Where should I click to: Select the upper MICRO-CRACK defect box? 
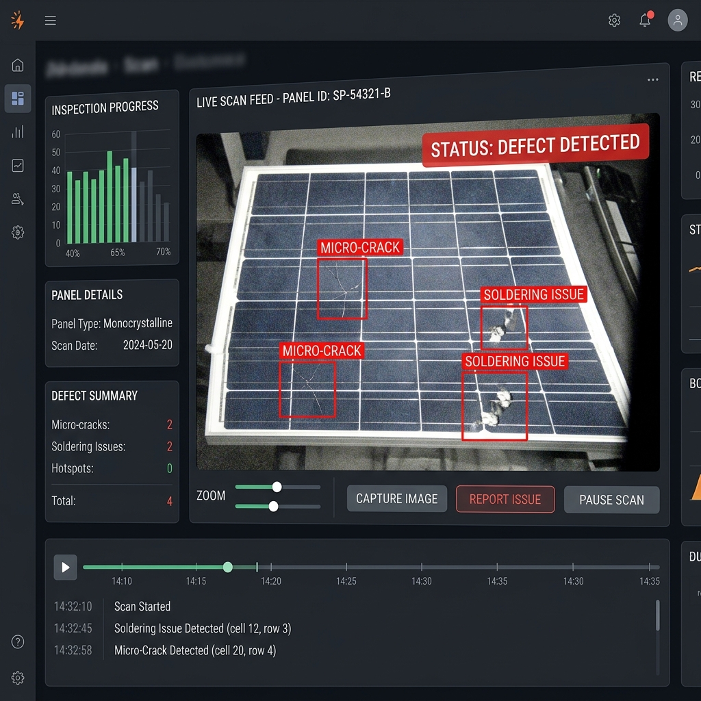pos(342,288)
